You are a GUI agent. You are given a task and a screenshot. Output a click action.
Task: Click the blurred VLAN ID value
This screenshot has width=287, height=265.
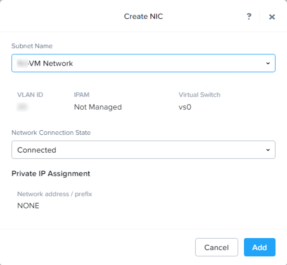[21, 107]
